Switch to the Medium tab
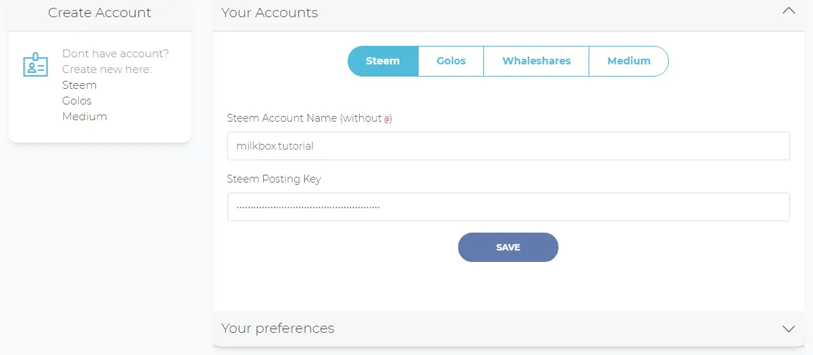 coord(629,61)
